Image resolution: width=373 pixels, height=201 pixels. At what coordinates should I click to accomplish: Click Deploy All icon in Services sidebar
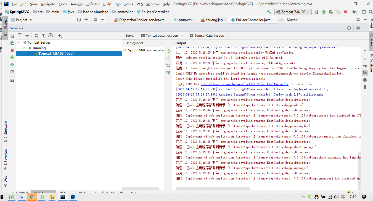tap(12, 57)
